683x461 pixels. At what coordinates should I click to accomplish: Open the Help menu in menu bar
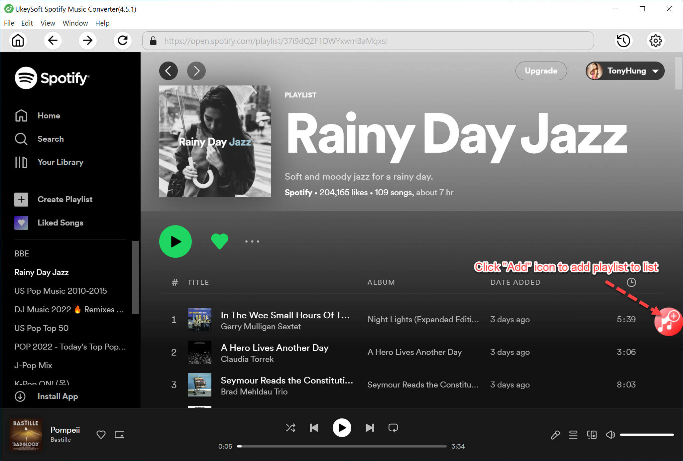coord(102,23)
